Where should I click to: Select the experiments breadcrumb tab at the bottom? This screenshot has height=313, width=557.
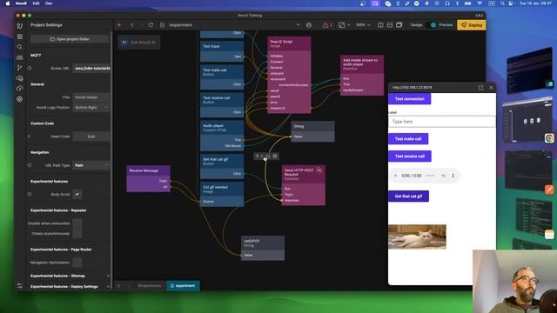(149, 285)
